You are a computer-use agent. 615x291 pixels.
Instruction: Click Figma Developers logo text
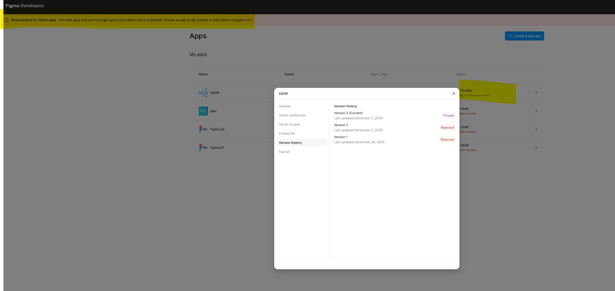(x=25, y=6)
